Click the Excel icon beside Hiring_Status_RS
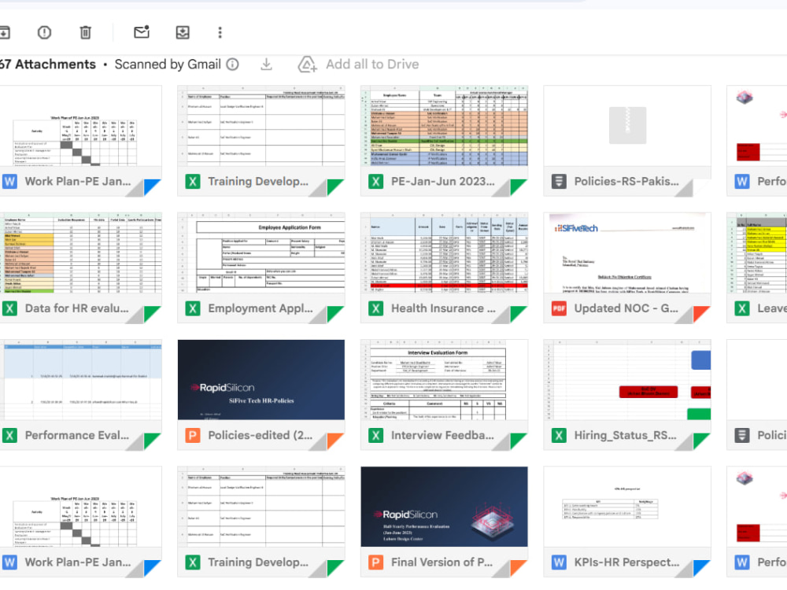 point(559,435)
